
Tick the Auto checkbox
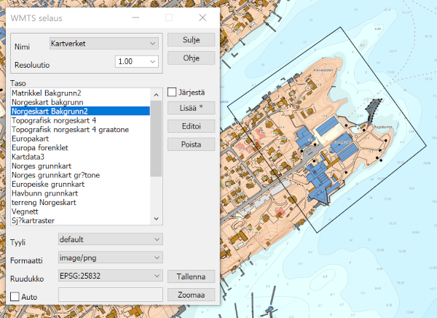point(15,297)
